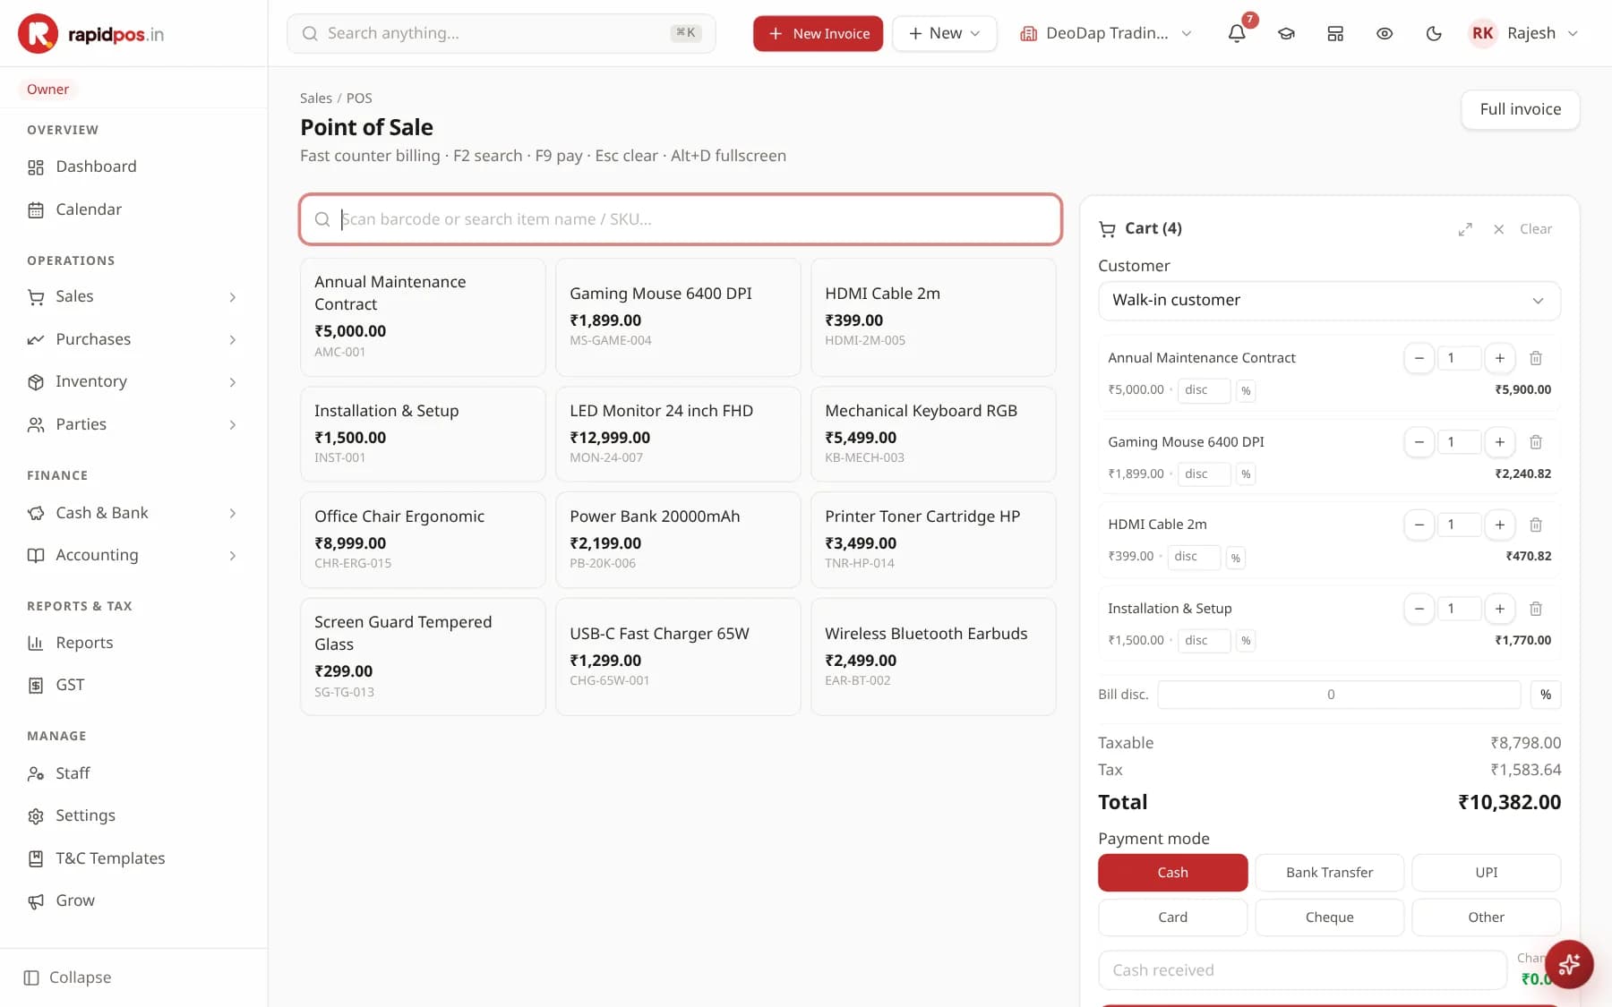The width and height of the screenshot is (1612, 1007).
Task: Open Calendar from sidebar
Action: tap(133, 209)
